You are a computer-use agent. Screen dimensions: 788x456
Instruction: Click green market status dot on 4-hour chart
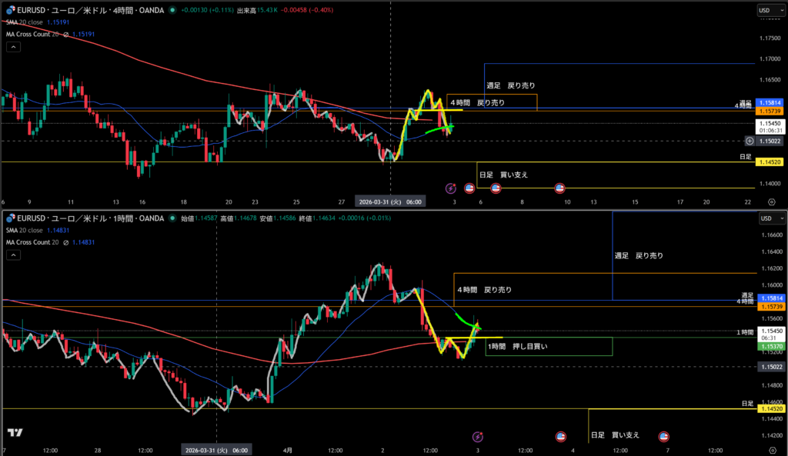172,10
